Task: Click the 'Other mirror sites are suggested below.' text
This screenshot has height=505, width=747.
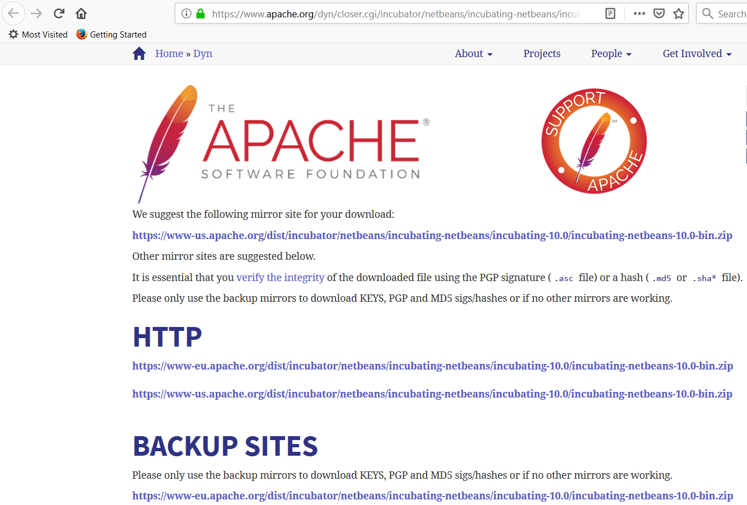Action: click(x=224, y=256)
